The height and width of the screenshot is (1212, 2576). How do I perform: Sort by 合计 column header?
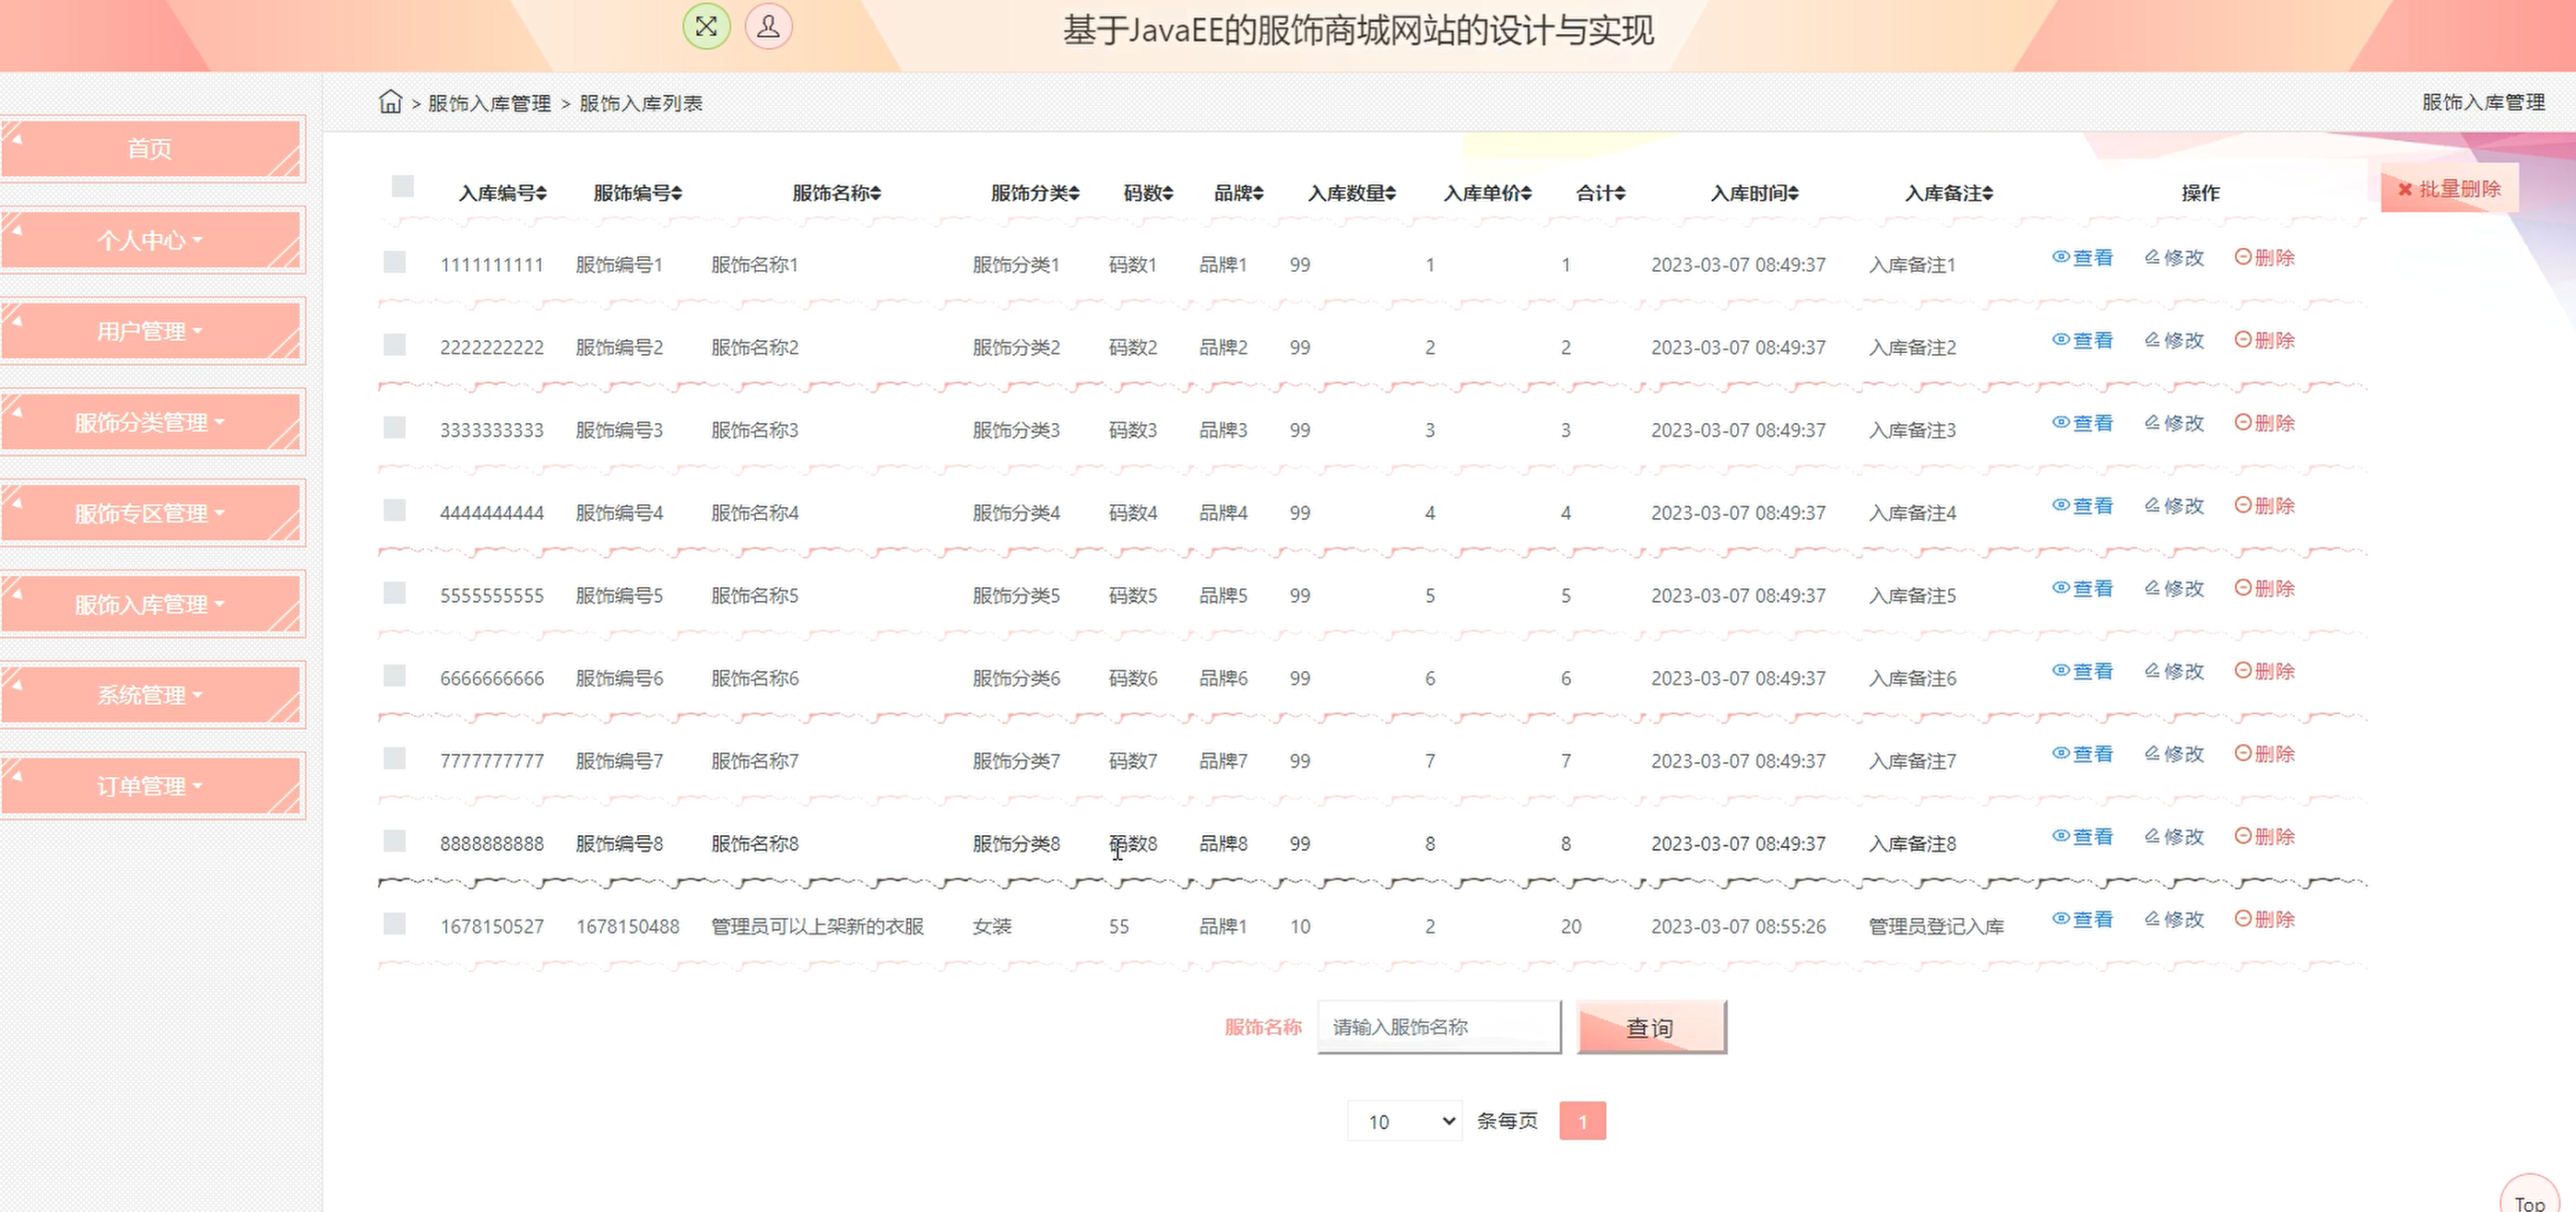click(x=1600, y=193)
